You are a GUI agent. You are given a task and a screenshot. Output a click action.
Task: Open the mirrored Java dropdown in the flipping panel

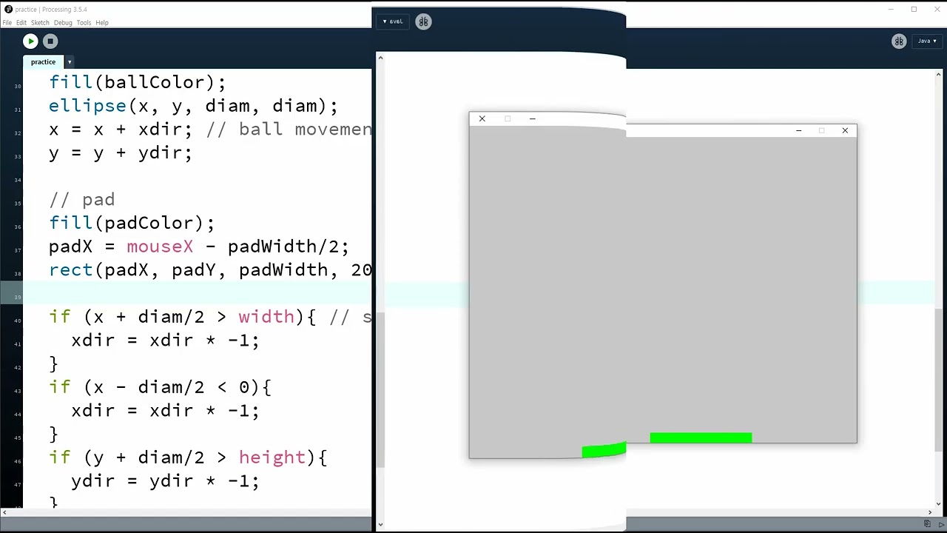click(394, 21)
